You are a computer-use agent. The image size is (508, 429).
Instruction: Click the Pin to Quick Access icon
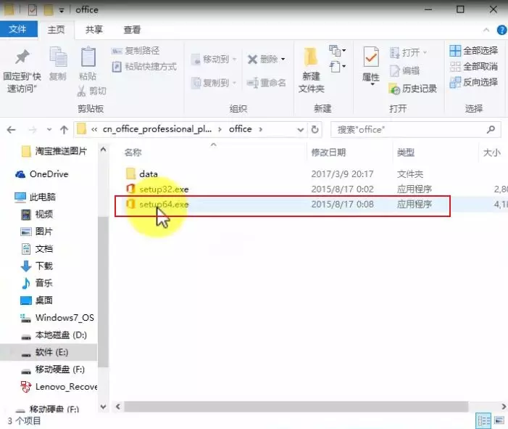click(x=22, y=57)
